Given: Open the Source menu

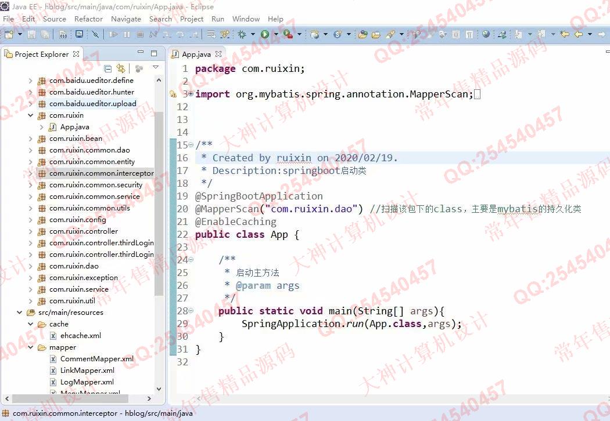Looking at the screenshot, I should tap(55, 19).
